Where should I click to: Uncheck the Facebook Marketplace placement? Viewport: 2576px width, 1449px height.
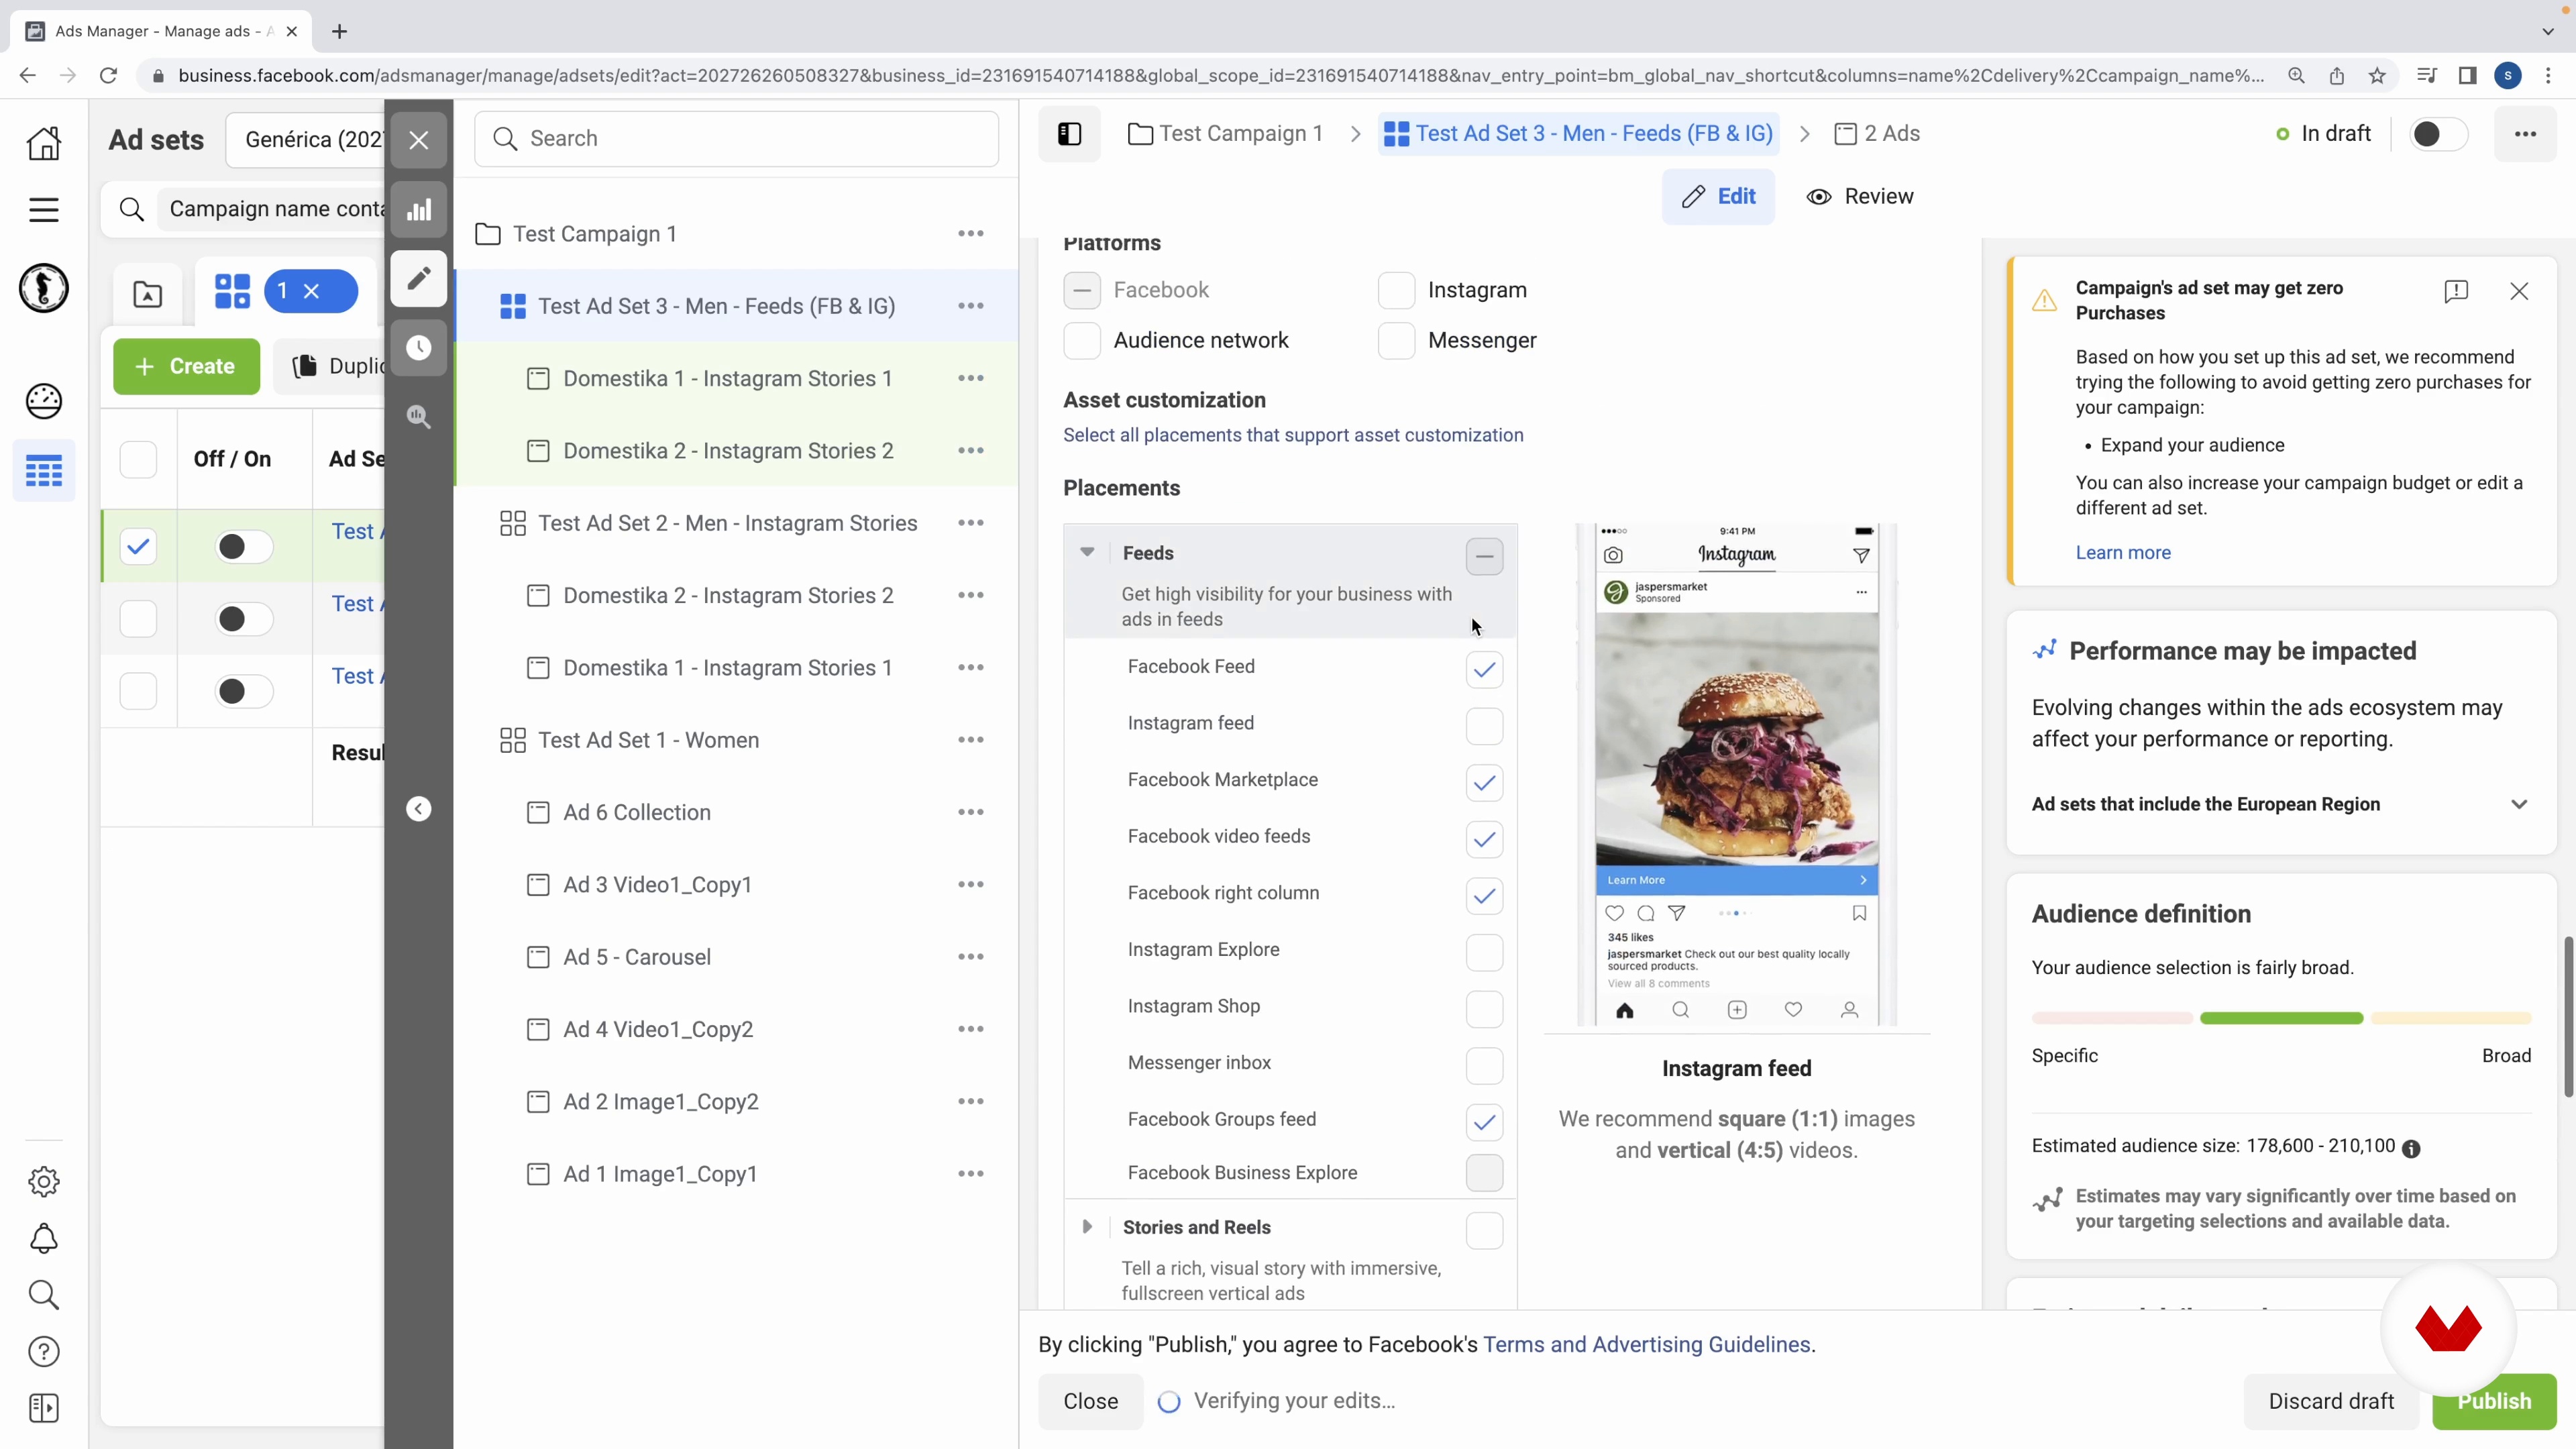tap(1484, 782)
